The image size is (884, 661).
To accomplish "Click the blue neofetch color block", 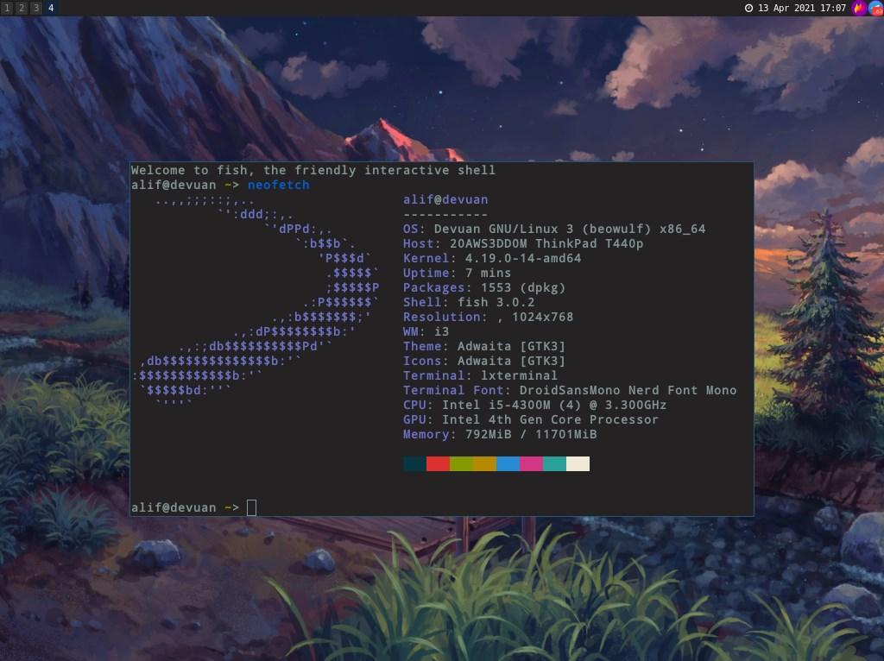I will (x=508, y=463).
